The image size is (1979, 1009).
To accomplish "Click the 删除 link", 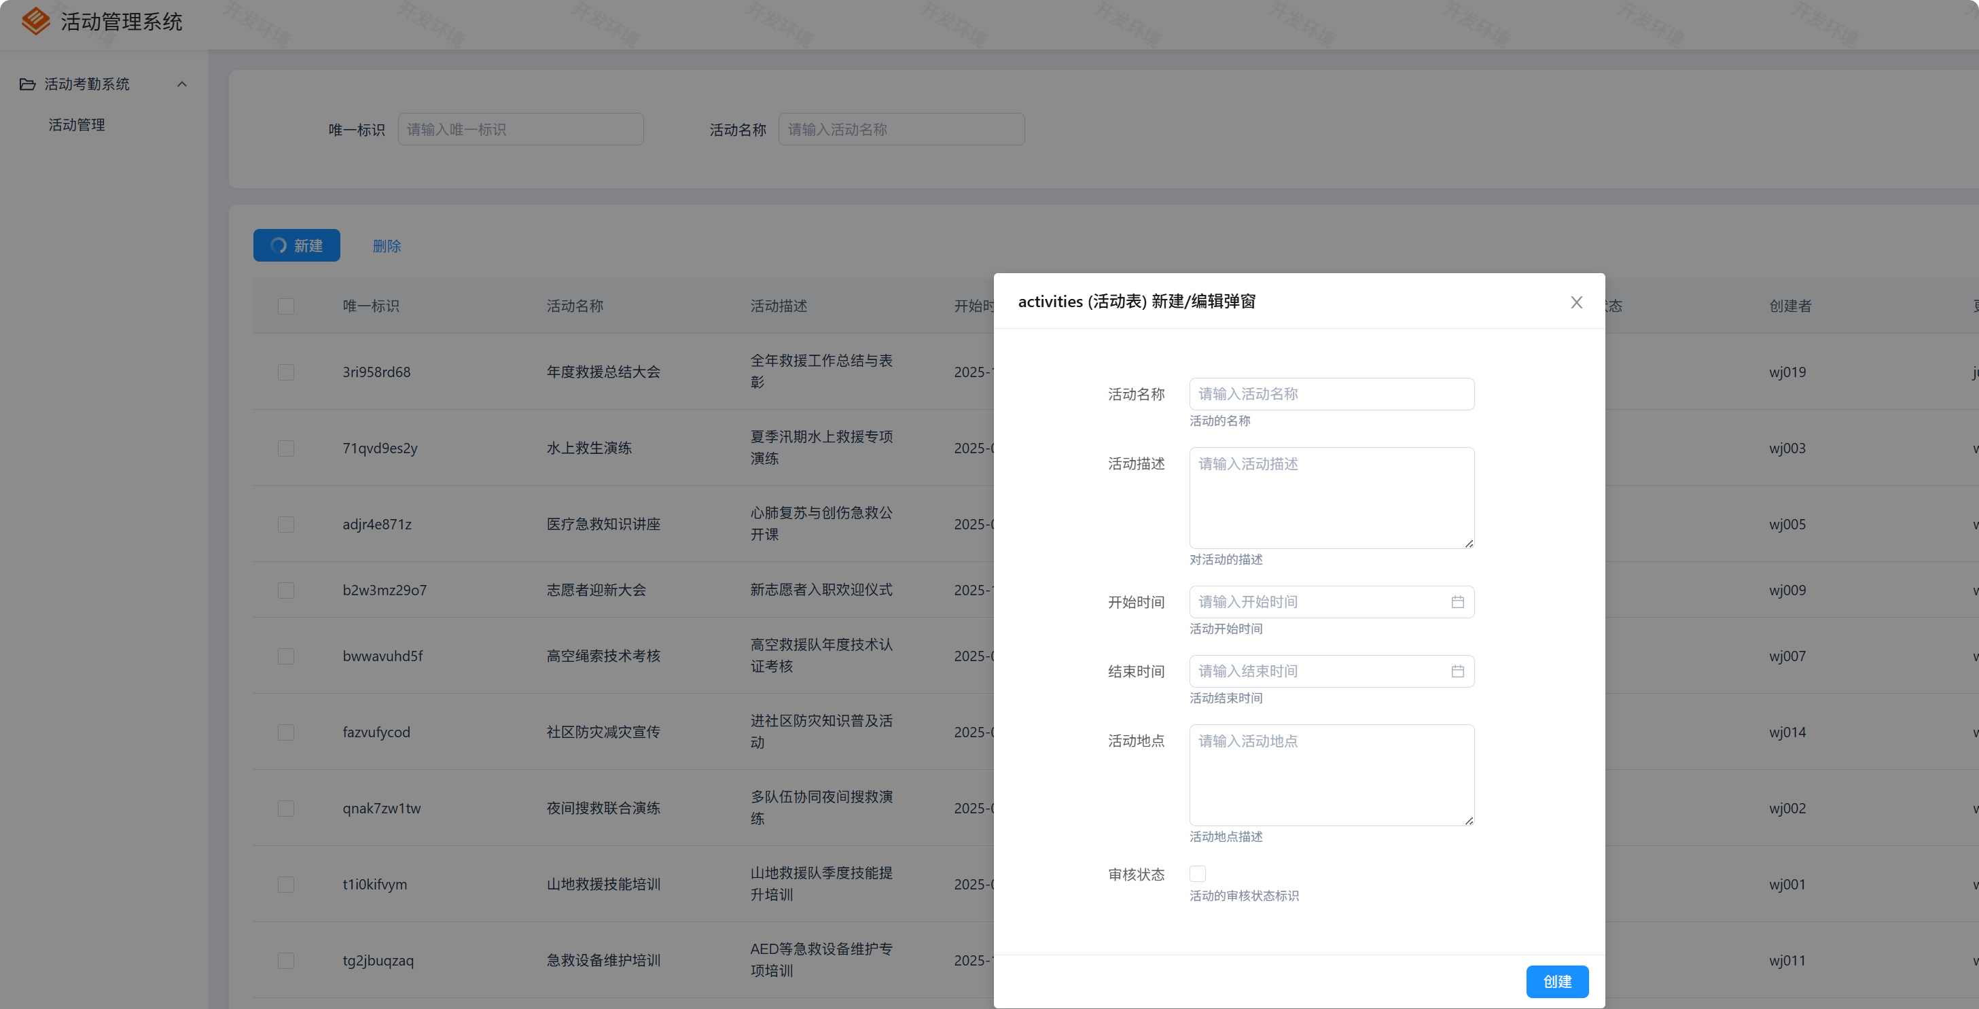I will point(387,246).
